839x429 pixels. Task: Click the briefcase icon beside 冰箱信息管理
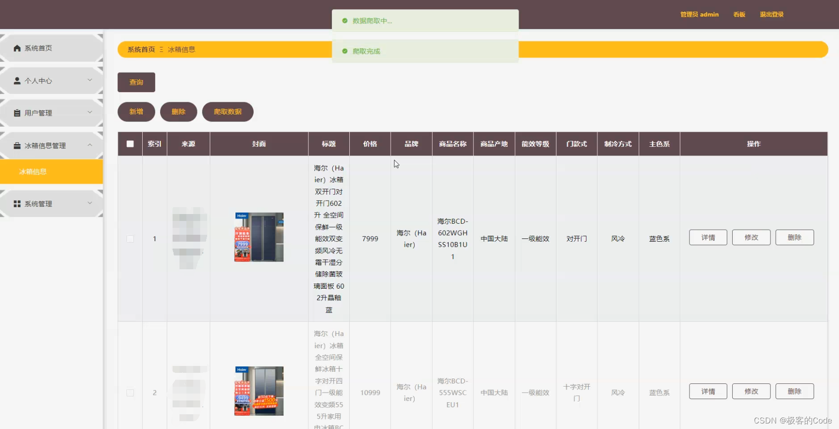click(17, 145)
